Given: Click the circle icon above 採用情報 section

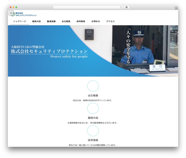Looking at the screenshot, I should coord(93,131).
